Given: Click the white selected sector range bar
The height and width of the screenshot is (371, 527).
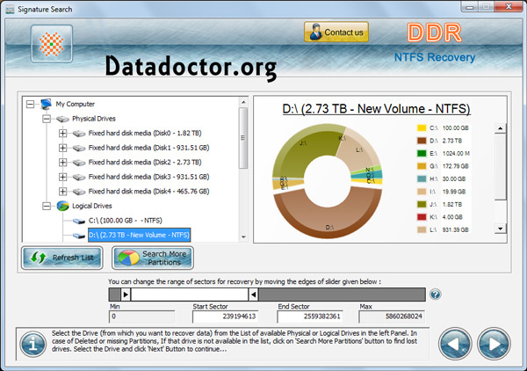Looking at the screenshot, I should tap(190, 295).
